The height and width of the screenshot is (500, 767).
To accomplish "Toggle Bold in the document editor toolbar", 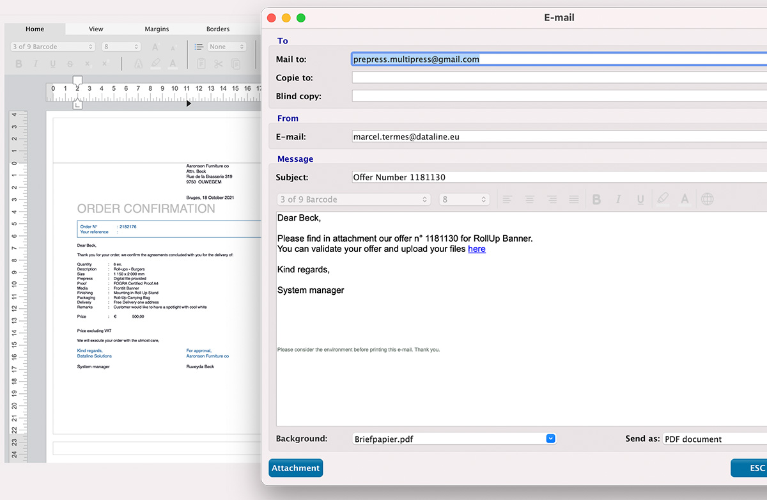I will click(19, 64).
